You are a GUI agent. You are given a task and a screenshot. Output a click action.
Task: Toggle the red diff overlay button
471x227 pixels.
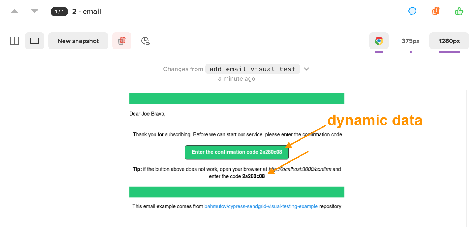pos(122,41)
